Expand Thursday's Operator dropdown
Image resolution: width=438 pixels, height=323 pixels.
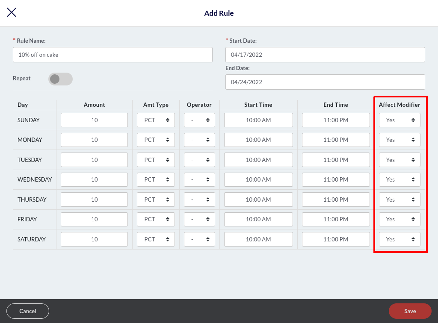click(x=199, y=200)
